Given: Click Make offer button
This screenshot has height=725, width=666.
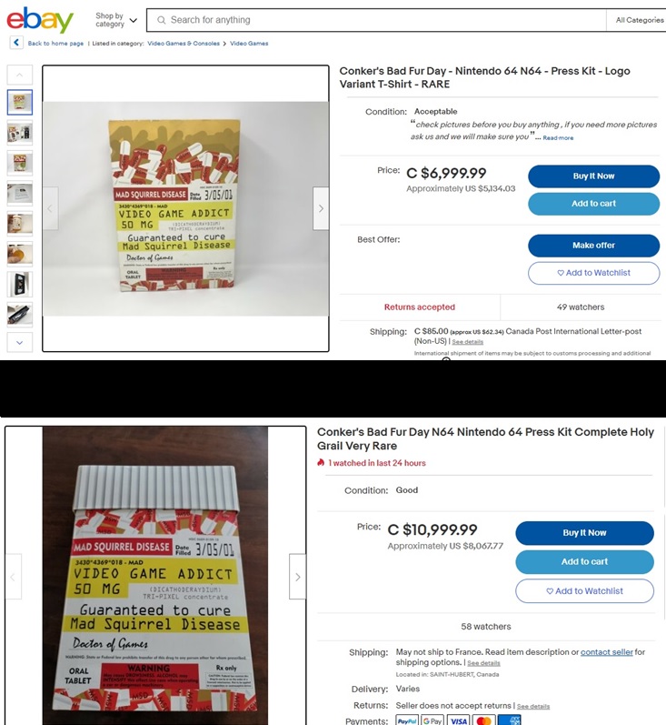Looking at the screenshot, I should tap(593, 246).
